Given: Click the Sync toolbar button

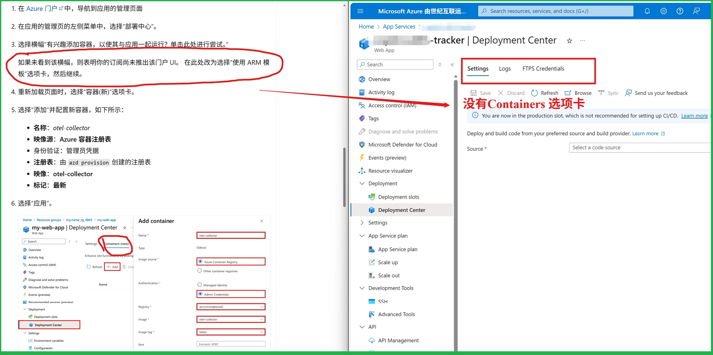Looking at the screenshot, I should coord(608,93).
